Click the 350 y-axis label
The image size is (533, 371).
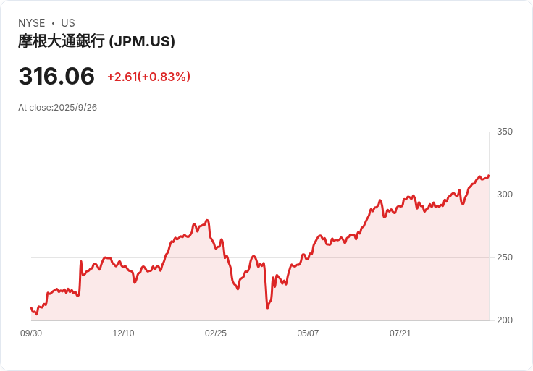pyautogui.click(x=505, y=132)
